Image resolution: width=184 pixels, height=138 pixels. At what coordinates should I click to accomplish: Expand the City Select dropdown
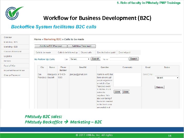[x=80, y=59]
